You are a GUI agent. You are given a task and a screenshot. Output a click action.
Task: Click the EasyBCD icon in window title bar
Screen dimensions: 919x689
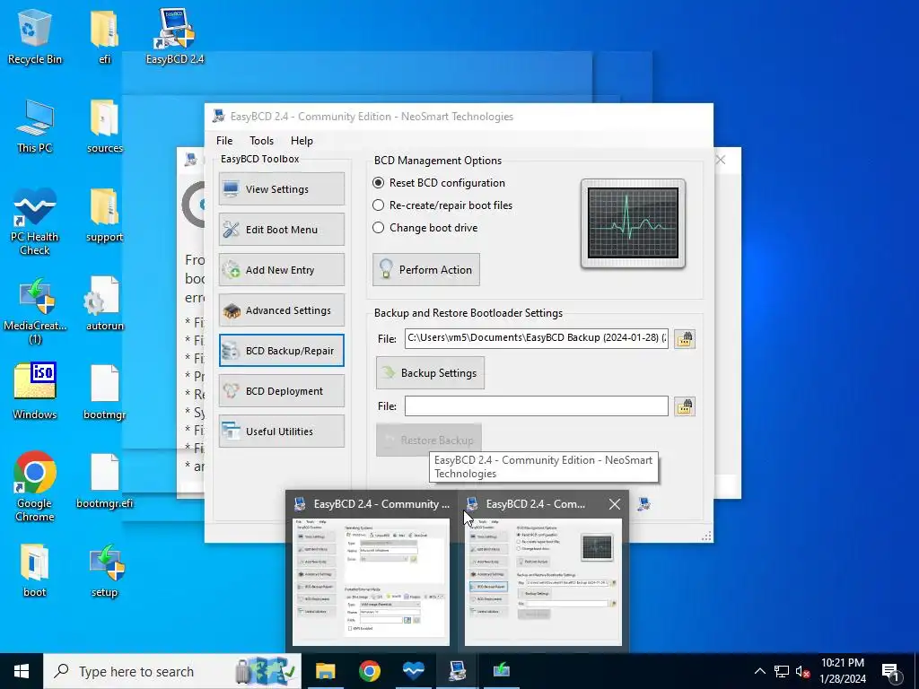point(219,116)
